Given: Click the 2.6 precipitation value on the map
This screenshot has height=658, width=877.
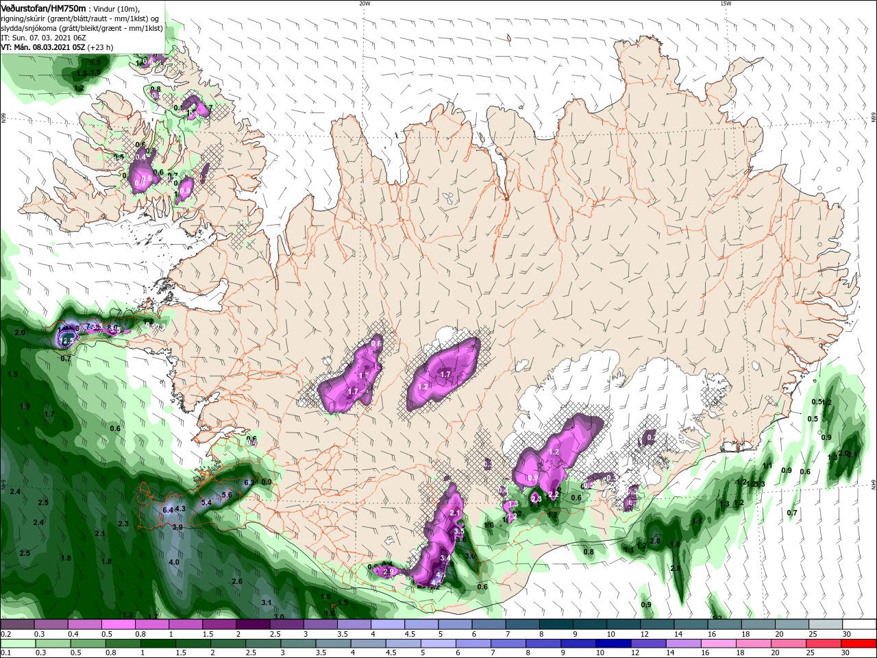Looking at the screenshot, I should click(x=237, y=581).
